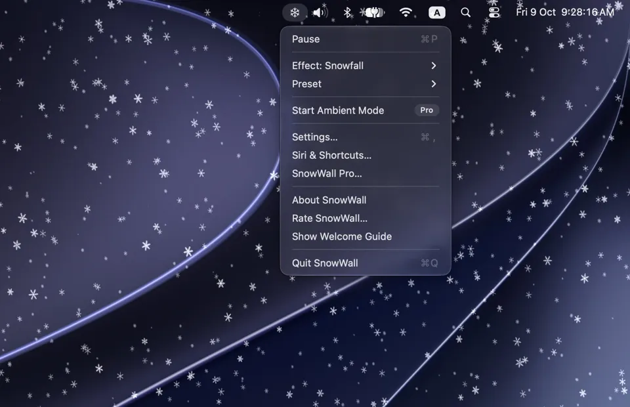630x407 pixels.
Task: Click the battery charging status icon
Action: point(375,12)
